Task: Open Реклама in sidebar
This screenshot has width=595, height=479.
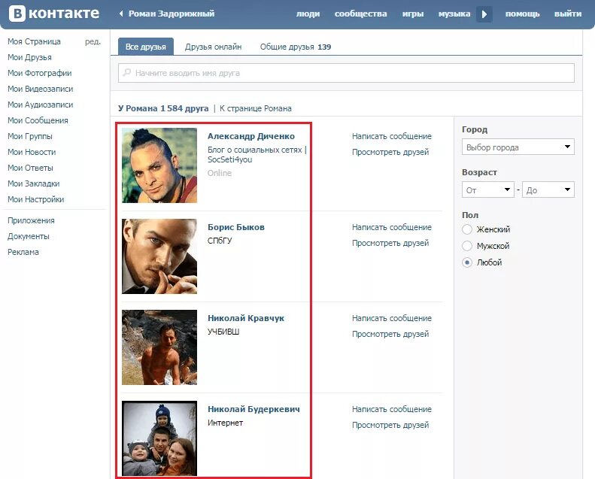Action: (23, 252)
